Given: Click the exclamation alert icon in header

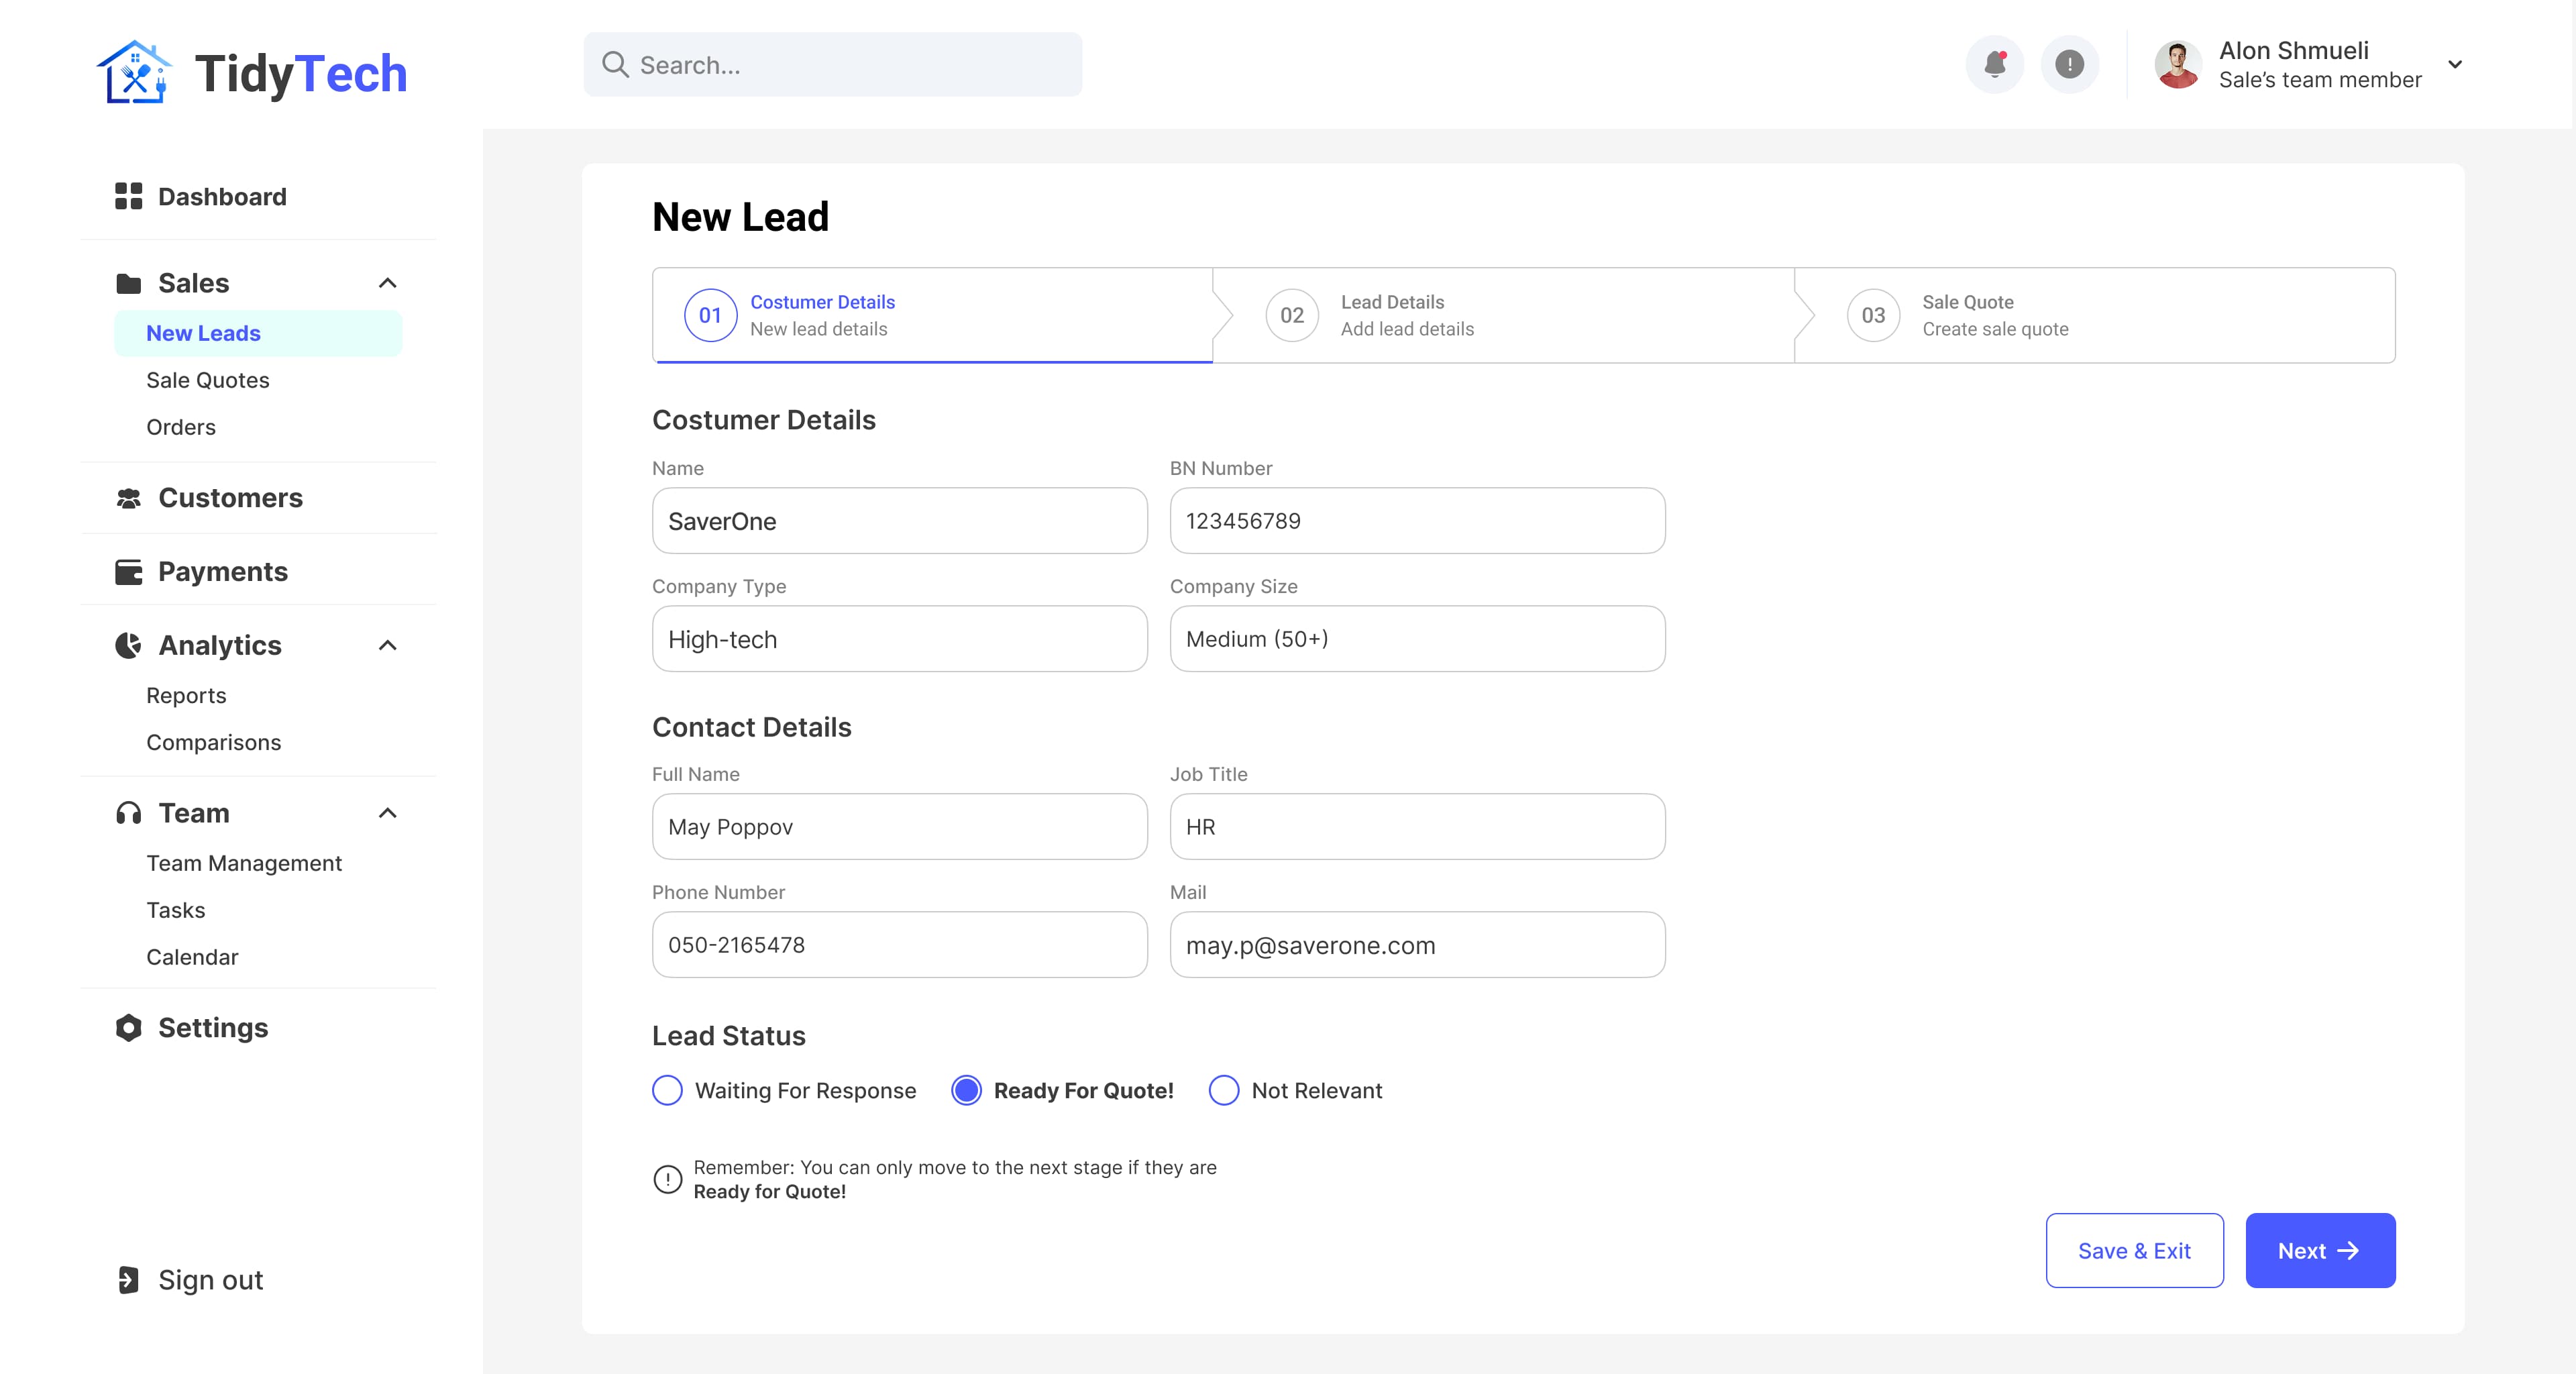Looking at the screenshot, I should click(x=2069, y=65).
